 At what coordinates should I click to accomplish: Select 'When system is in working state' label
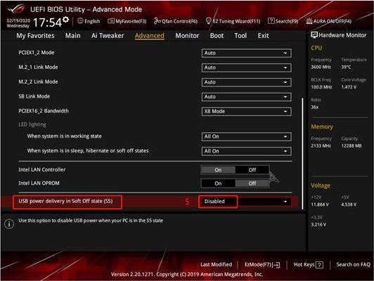(x=65, y=136)
